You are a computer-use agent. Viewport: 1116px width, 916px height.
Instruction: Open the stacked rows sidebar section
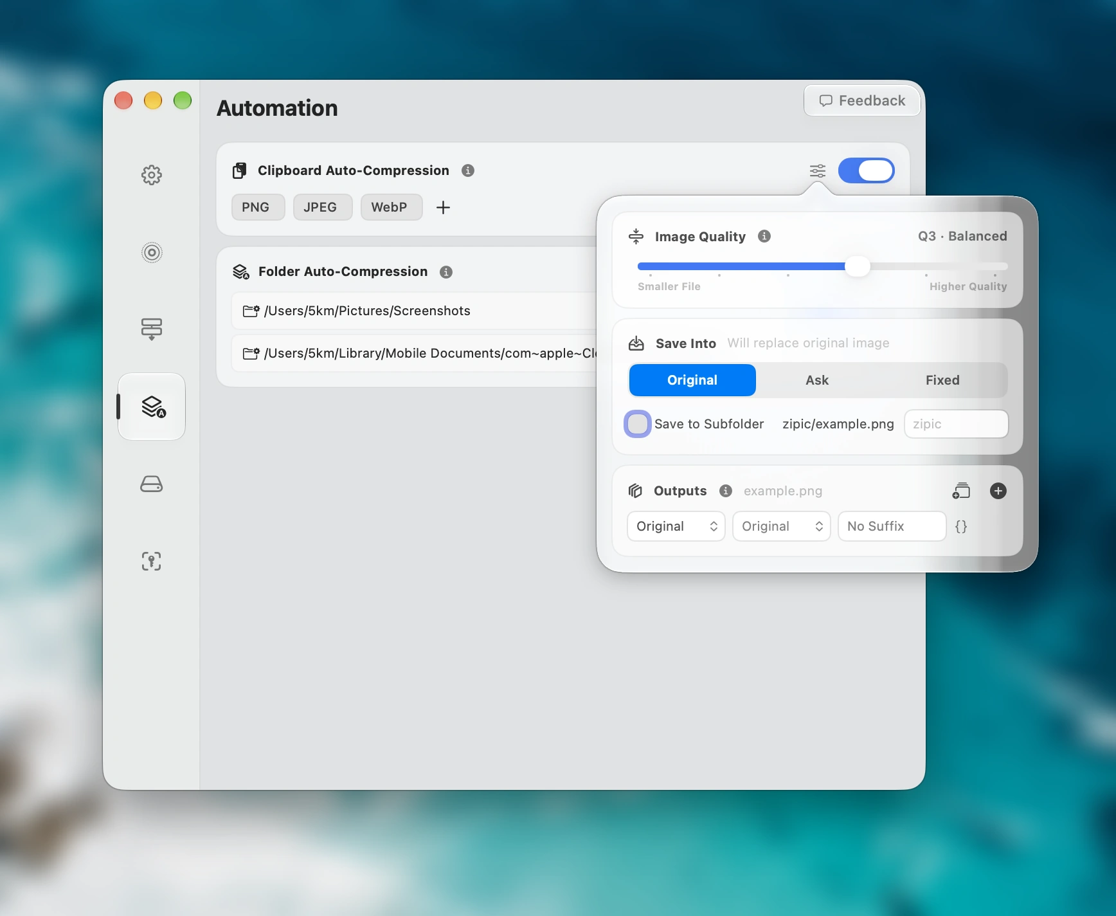pos(152,329)
